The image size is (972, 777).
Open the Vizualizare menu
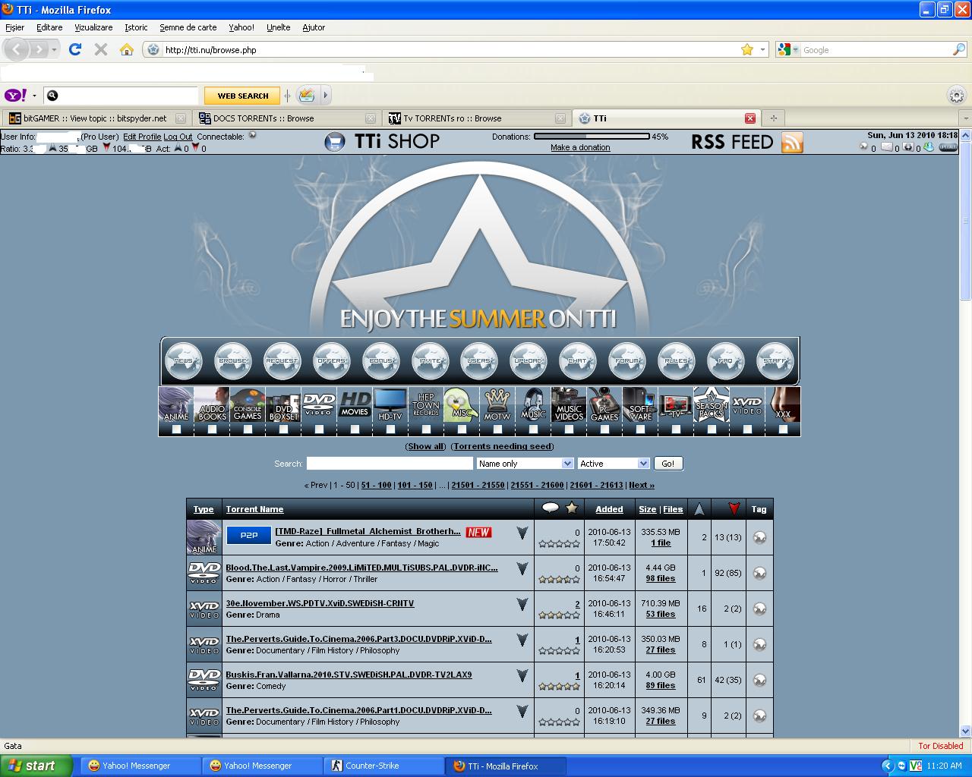point(93,27)
